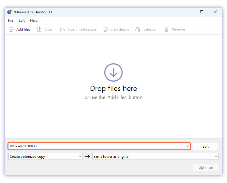Click the Select all label in toolbar
Viewport: 227px width, 183px height.
coord(150,29)
